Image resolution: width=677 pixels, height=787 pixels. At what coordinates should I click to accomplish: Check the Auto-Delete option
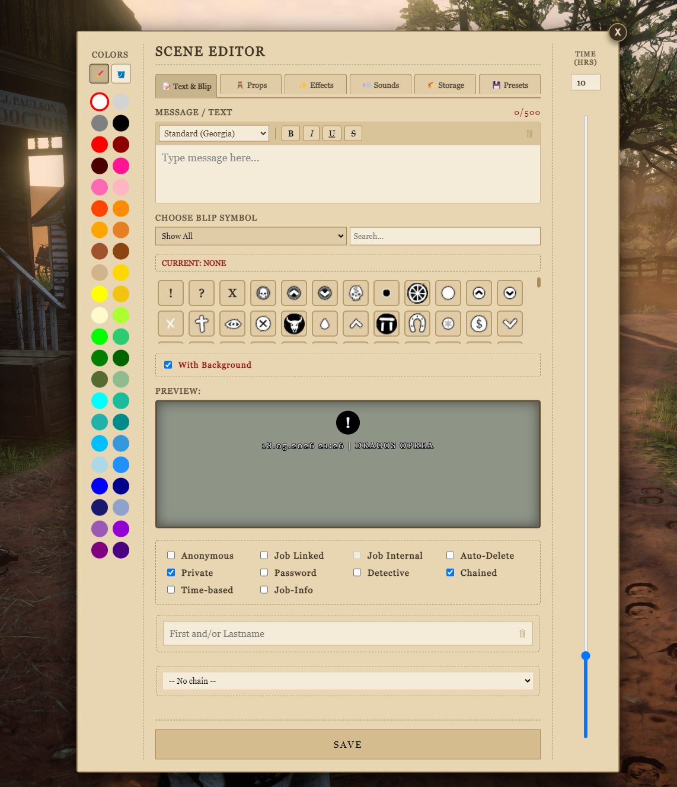click(x=451, y=556)
